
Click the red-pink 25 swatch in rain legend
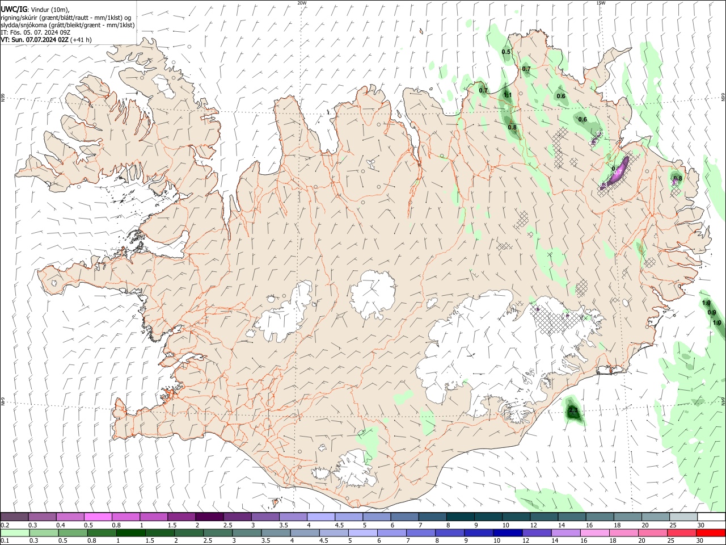[x=682, y=533]
